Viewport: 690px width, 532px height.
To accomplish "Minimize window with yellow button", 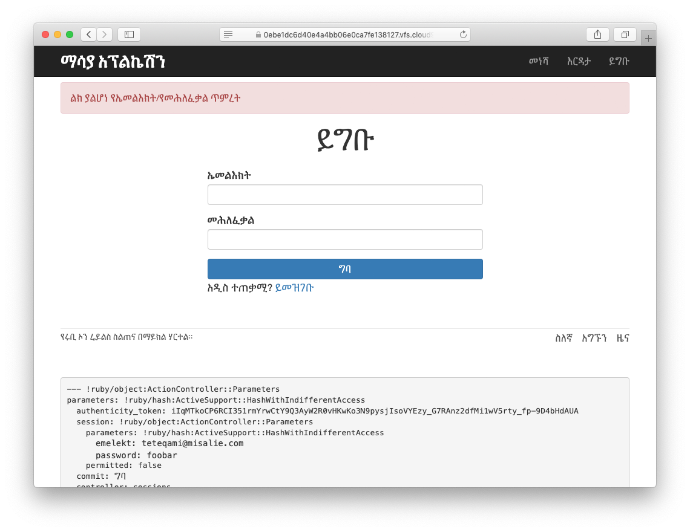I will tap(57, 34).
